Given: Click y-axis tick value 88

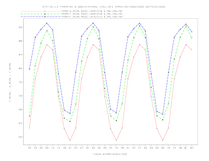Looking at the screenshot, I should (x=20, y=41).
